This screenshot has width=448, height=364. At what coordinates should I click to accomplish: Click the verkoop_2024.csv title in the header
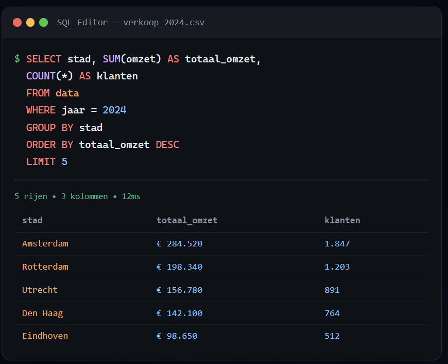tap(163, 23)
